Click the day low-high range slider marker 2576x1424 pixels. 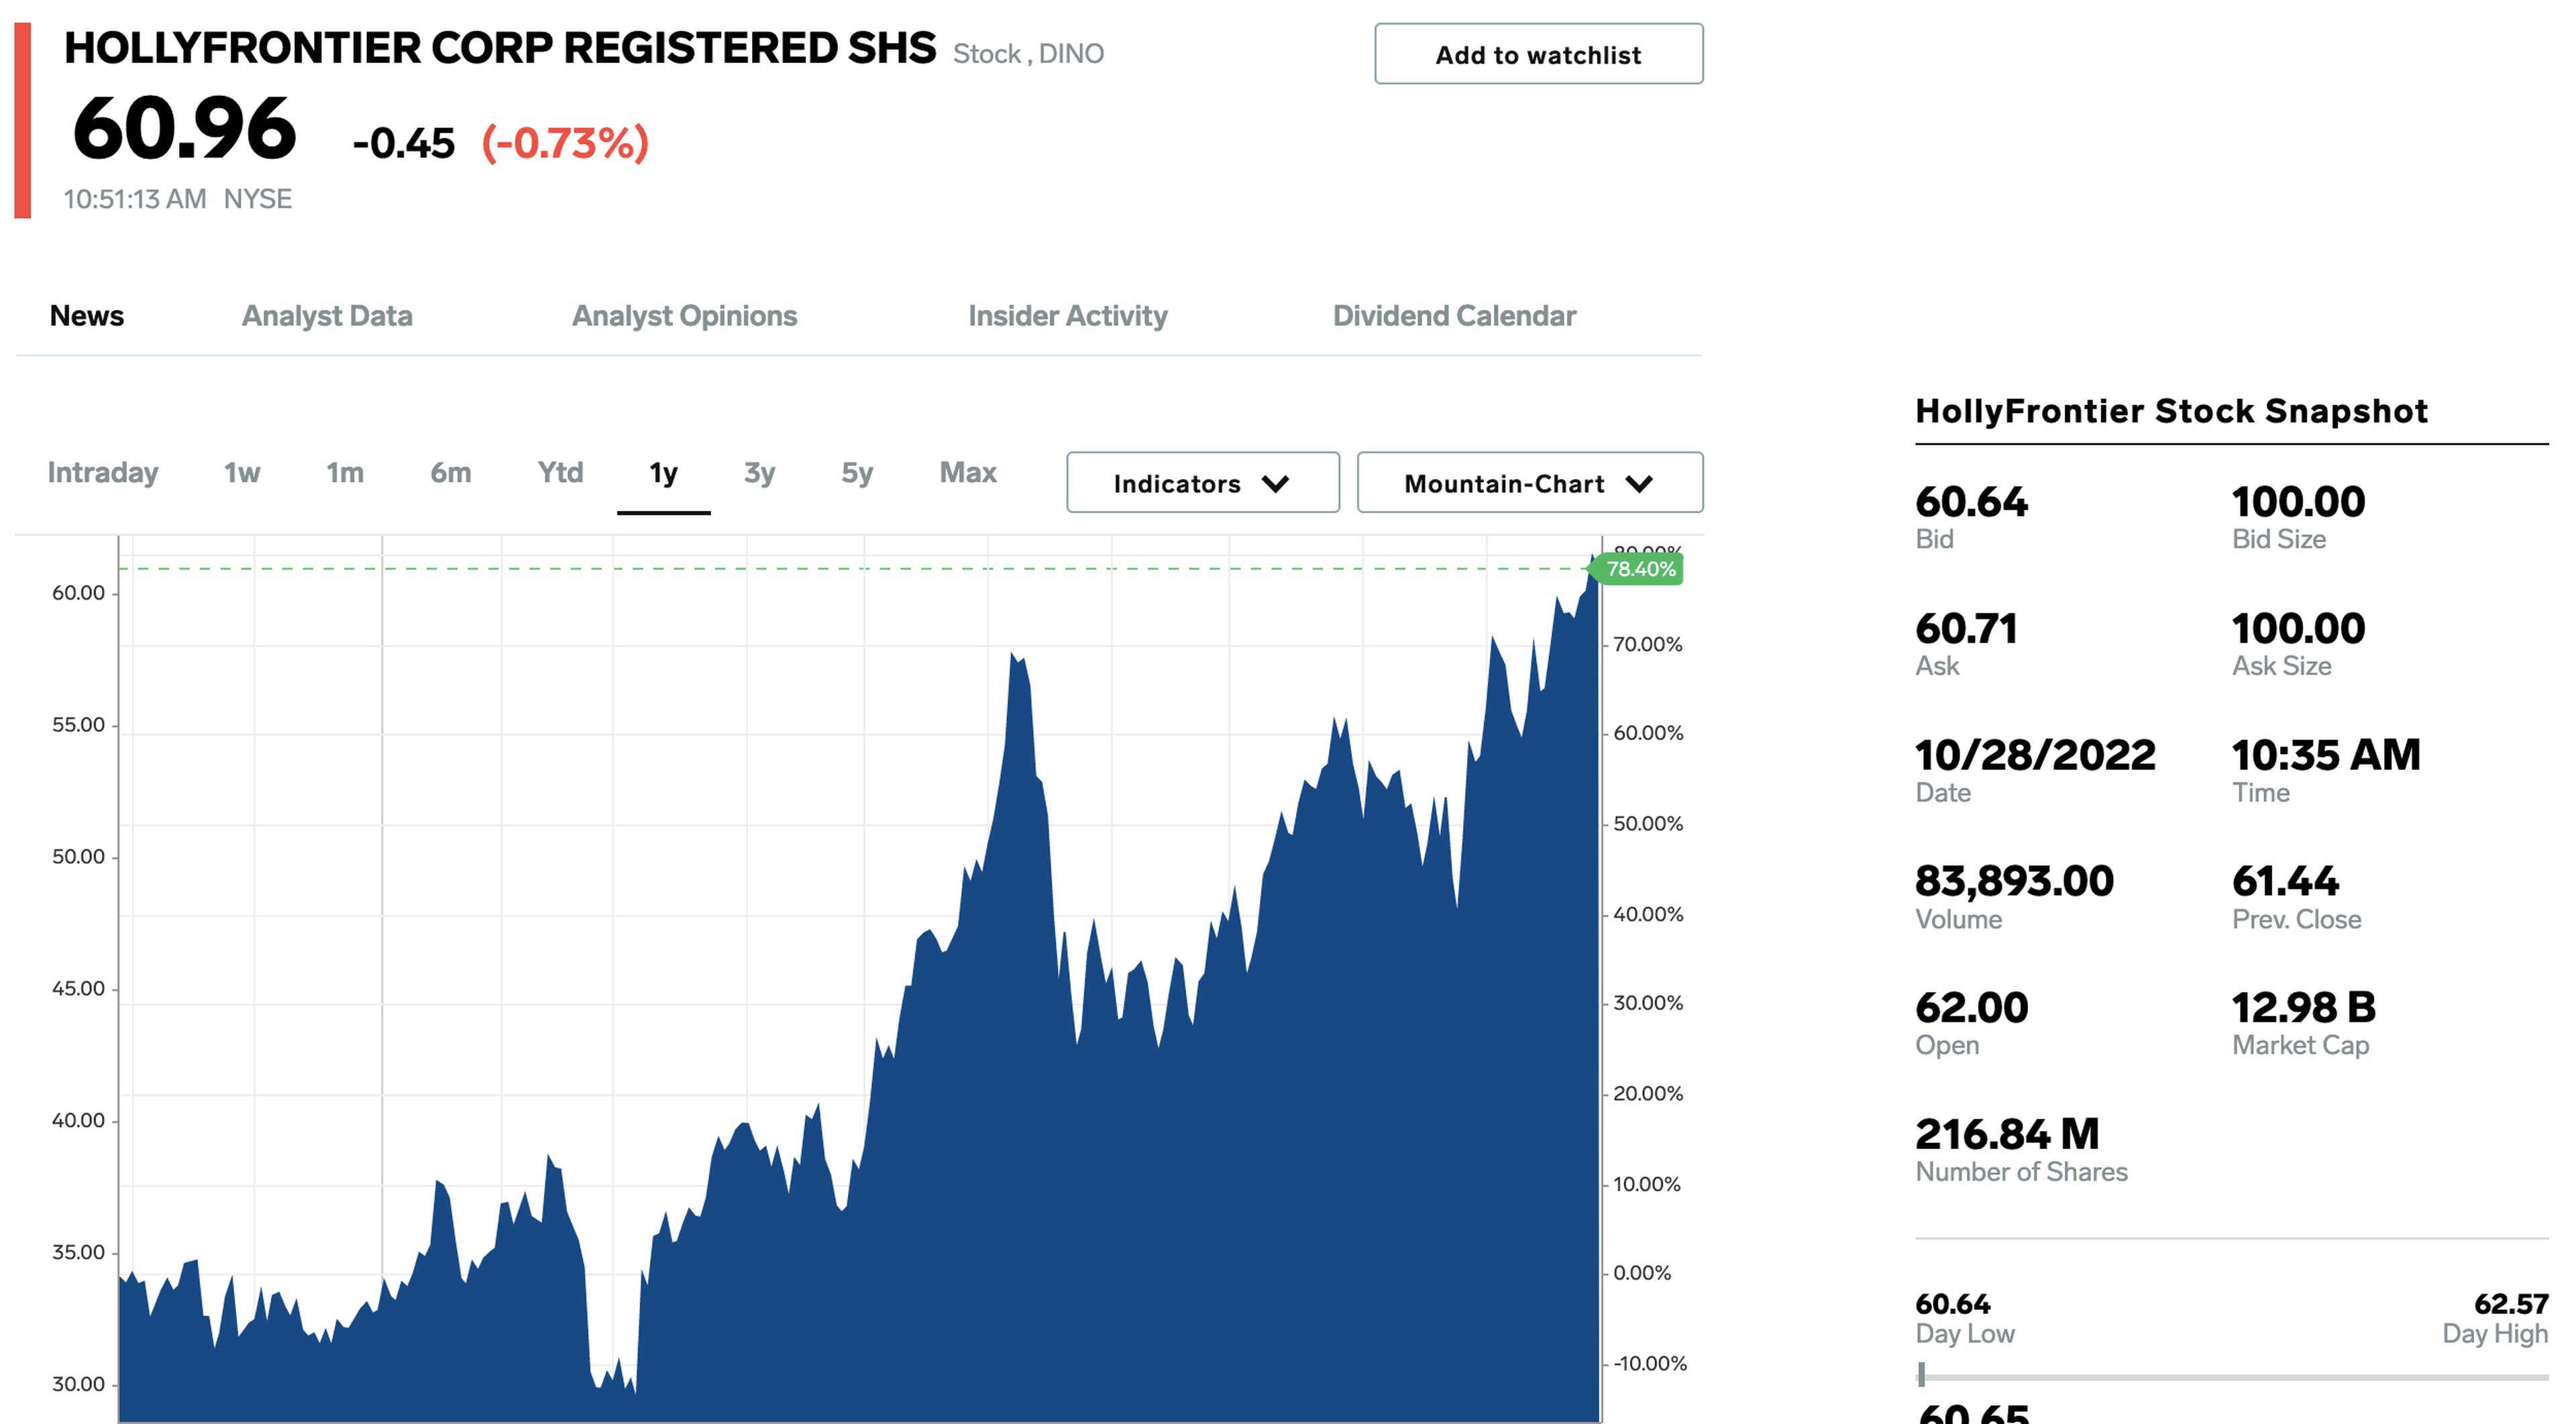click(1921, 1375)
